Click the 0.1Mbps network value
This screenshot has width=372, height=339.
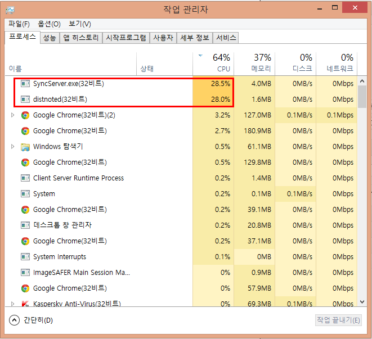[x=340, y=115]
